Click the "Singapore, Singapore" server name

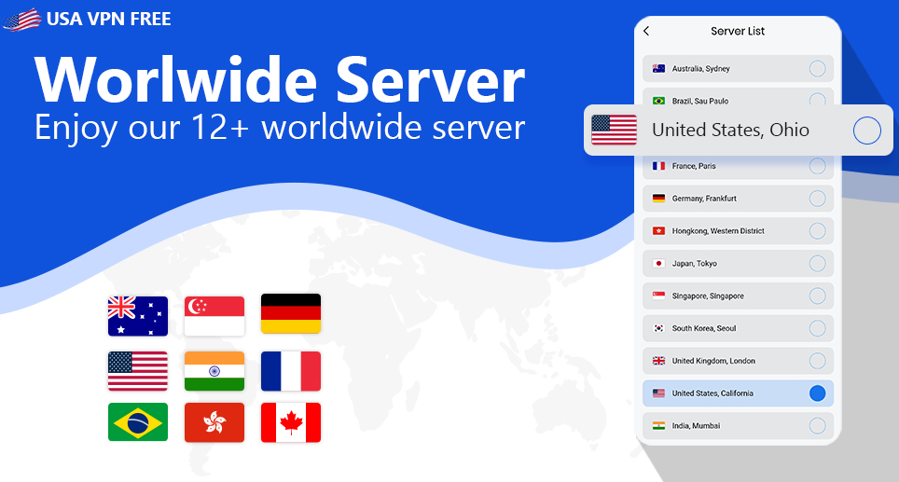708,296
